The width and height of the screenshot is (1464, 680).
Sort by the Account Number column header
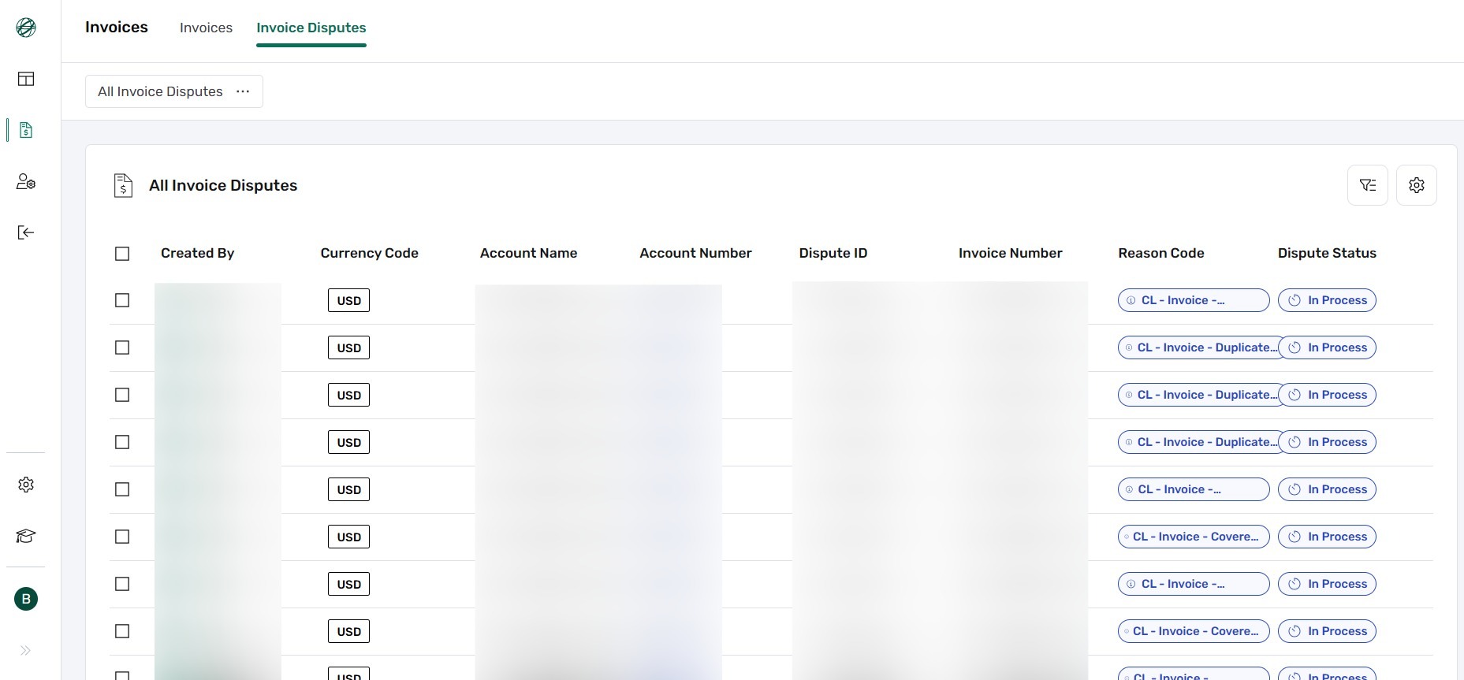[x=695, y=253]
